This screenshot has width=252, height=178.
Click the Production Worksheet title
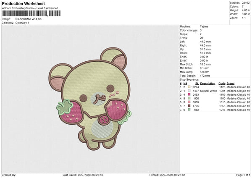(21, 3)
